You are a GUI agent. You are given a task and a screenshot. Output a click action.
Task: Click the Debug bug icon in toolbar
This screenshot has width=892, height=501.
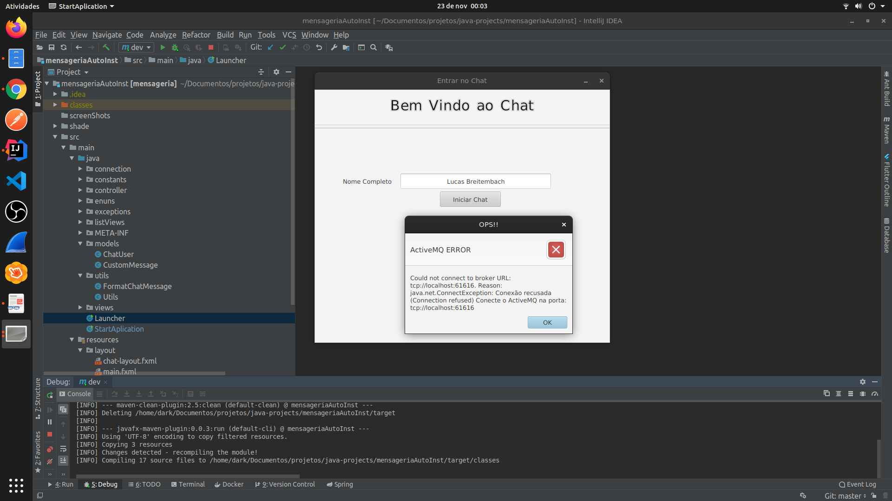point(175,47)
